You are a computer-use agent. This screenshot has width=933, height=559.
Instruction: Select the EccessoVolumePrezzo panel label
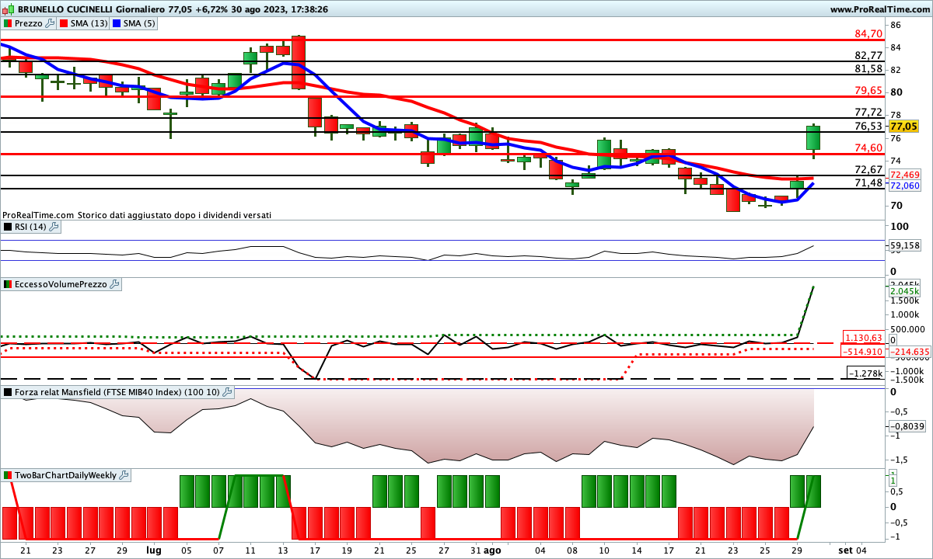[x=61, y=285]
